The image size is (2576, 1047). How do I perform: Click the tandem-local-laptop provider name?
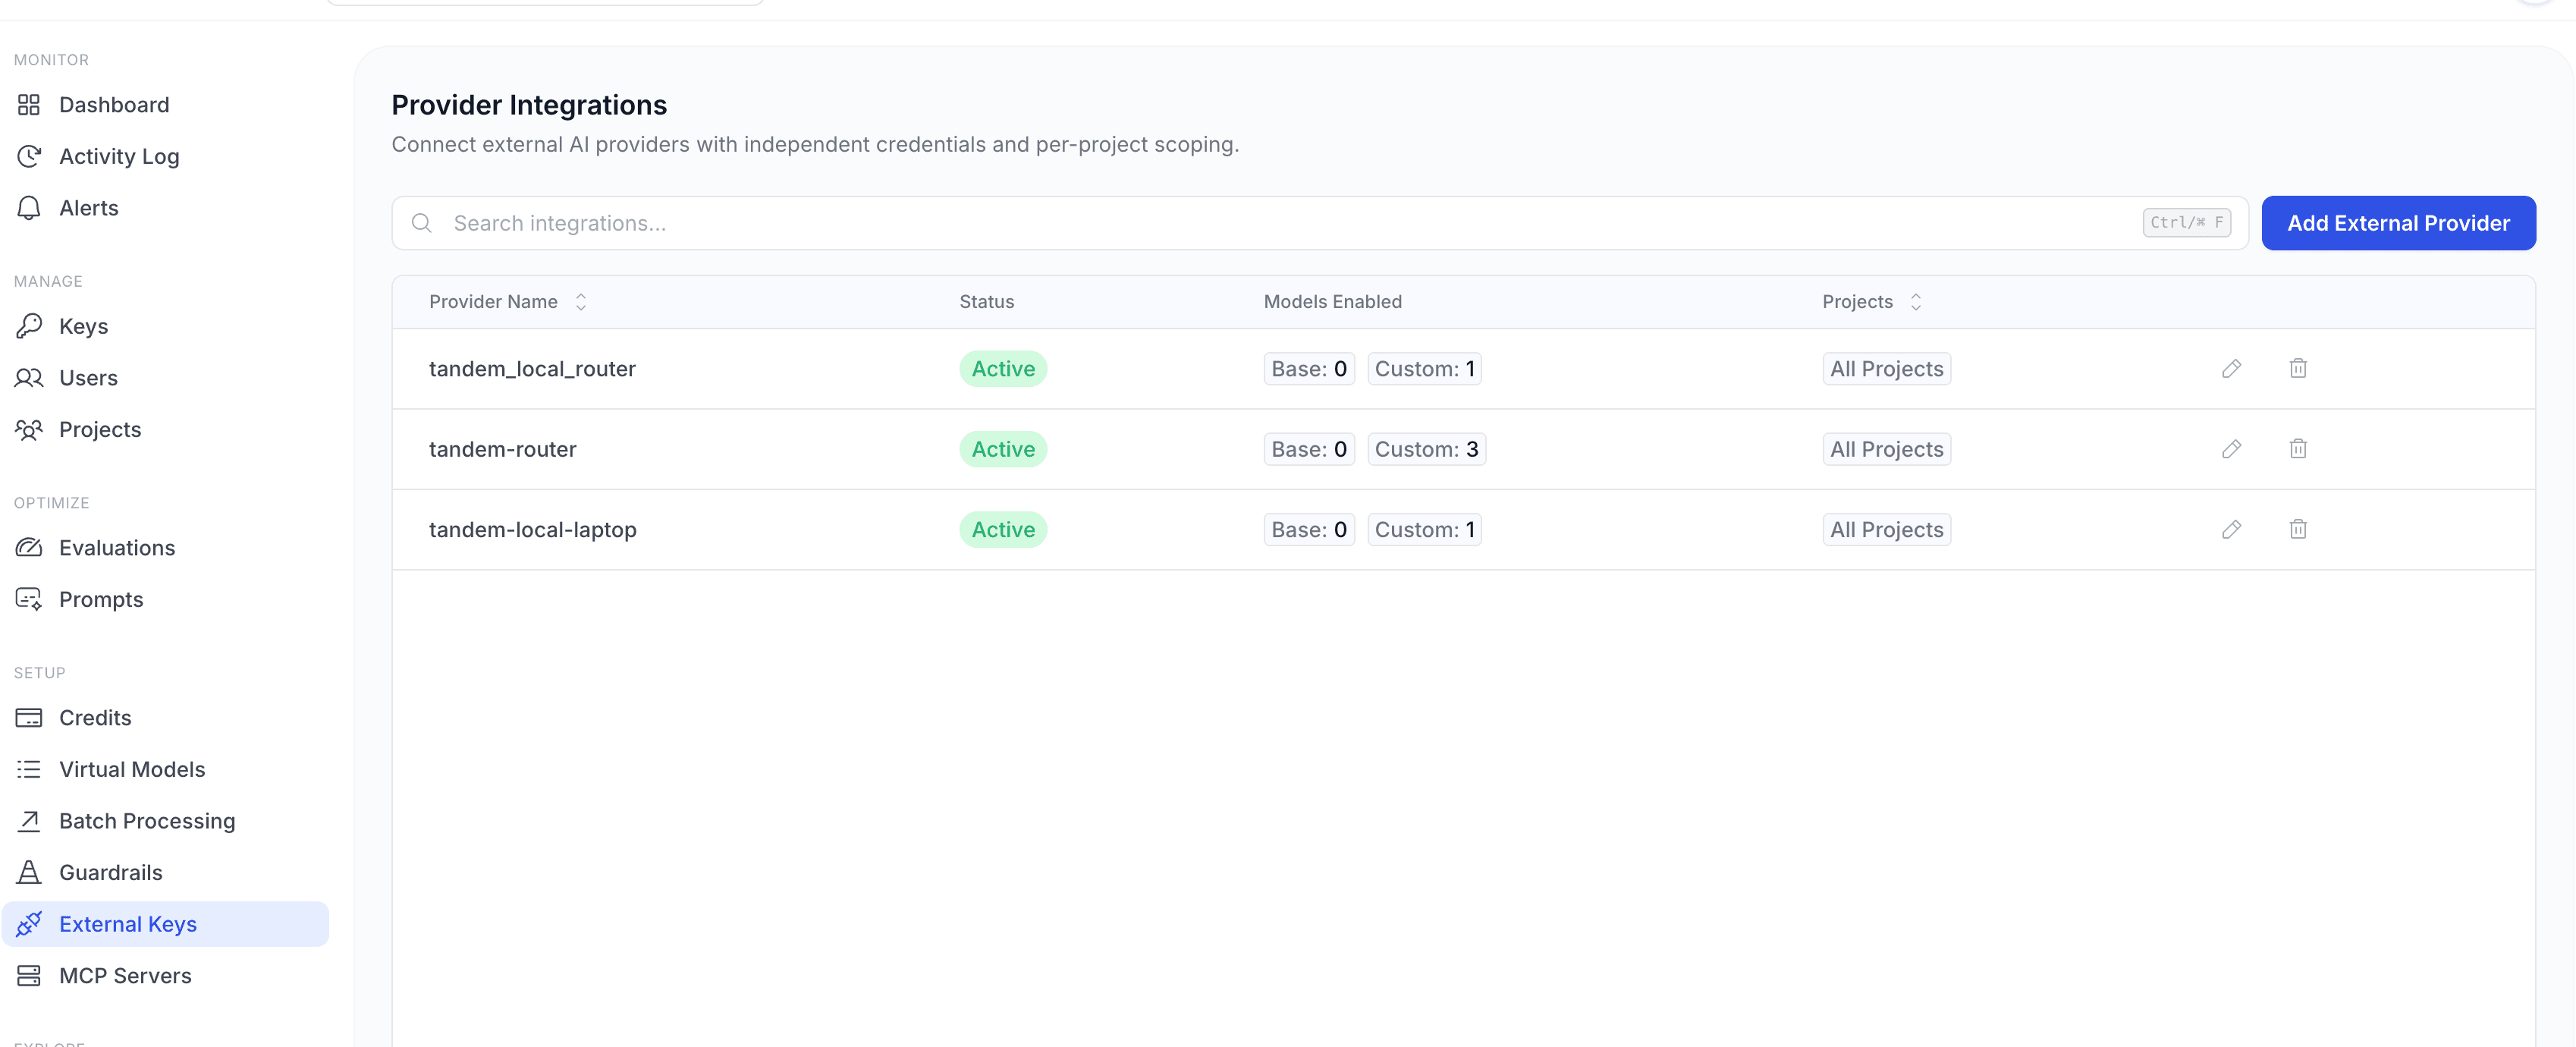point(533,530)
